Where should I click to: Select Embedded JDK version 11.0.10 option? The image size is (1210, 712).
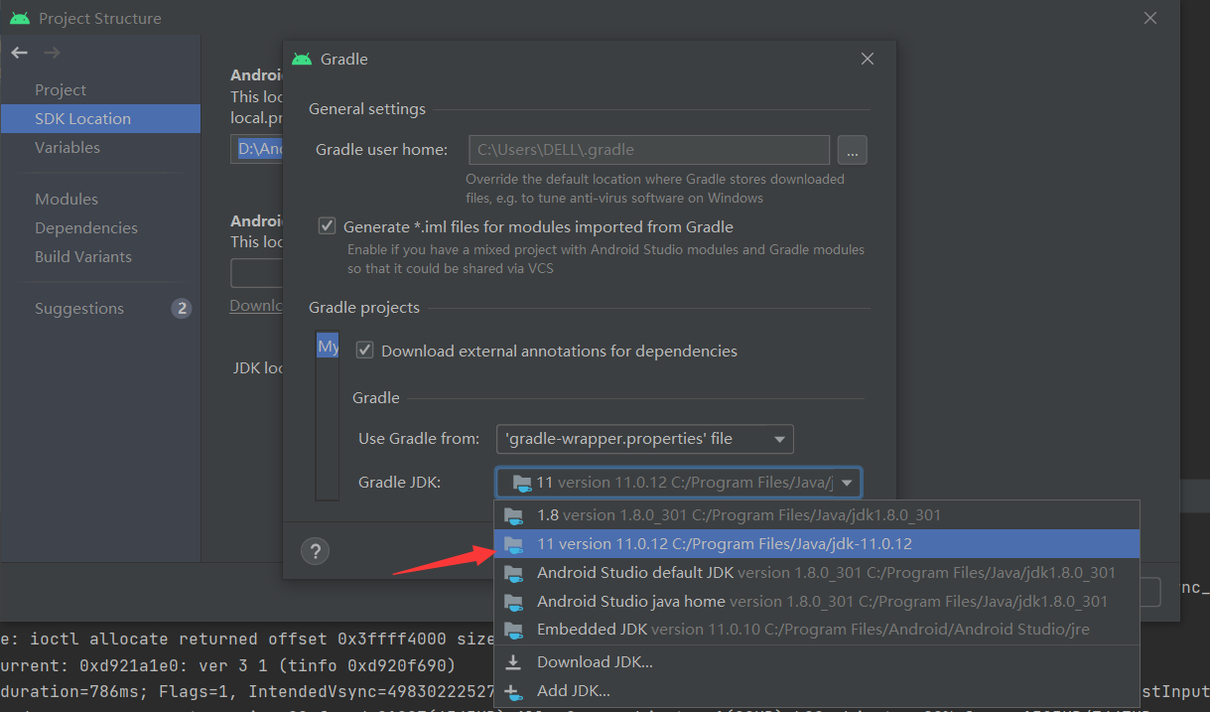pos(816,631)
